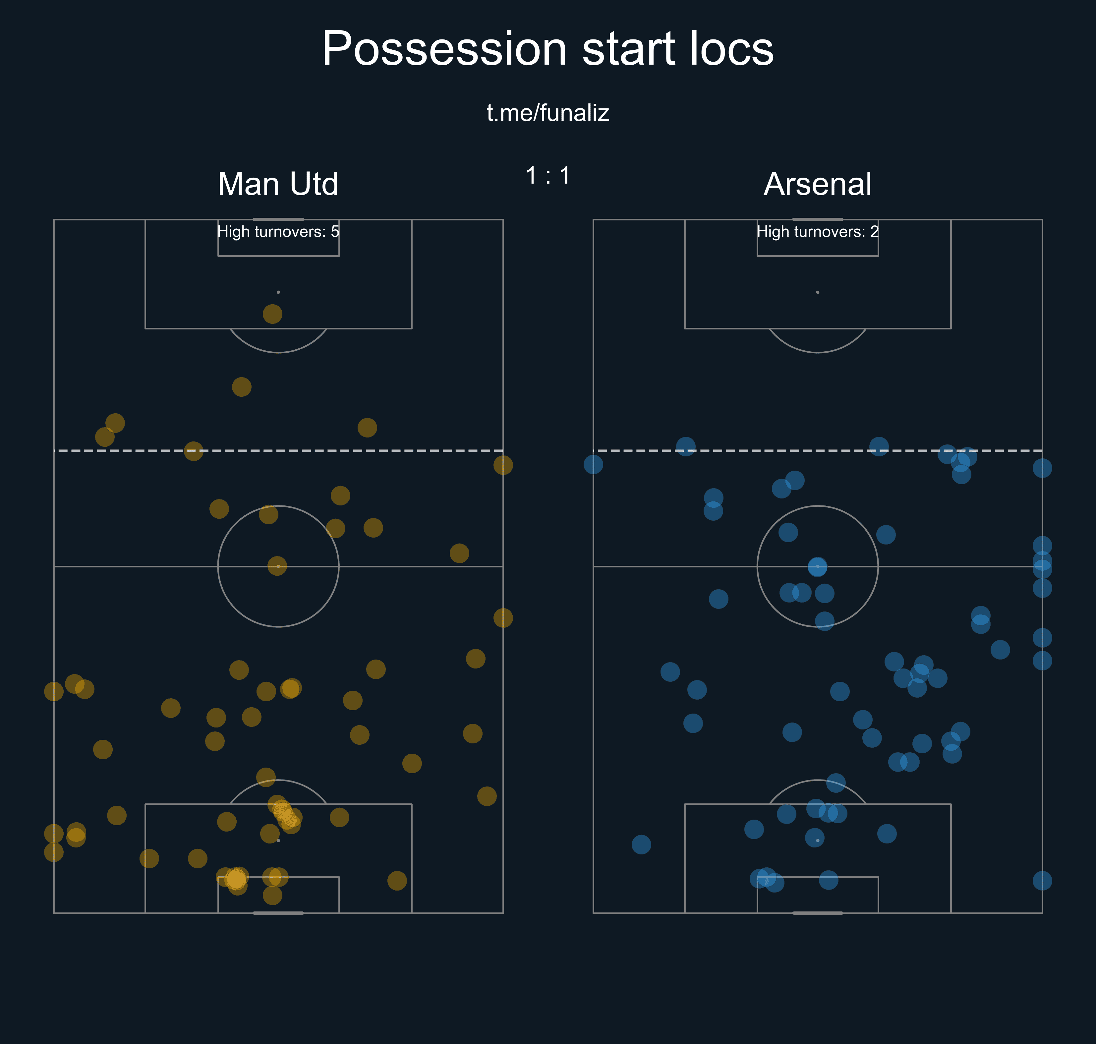Select the 'High turnovers: 5' label
The image size is (1096, 1044).
pyautogui.click(x=278, y=232)
